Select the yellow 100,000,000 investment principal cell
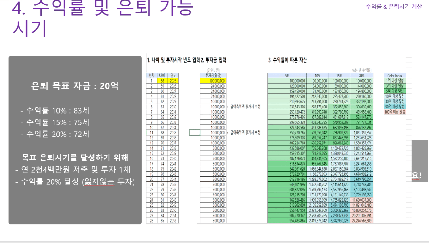 click(x=213, y=81)
